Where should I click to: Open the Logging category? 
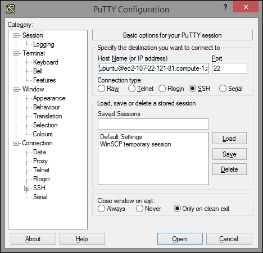[x=44, y=44]
